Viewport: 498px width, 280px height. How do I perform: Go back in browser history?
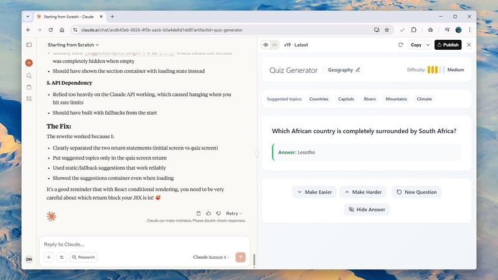(x=29, y=30)
